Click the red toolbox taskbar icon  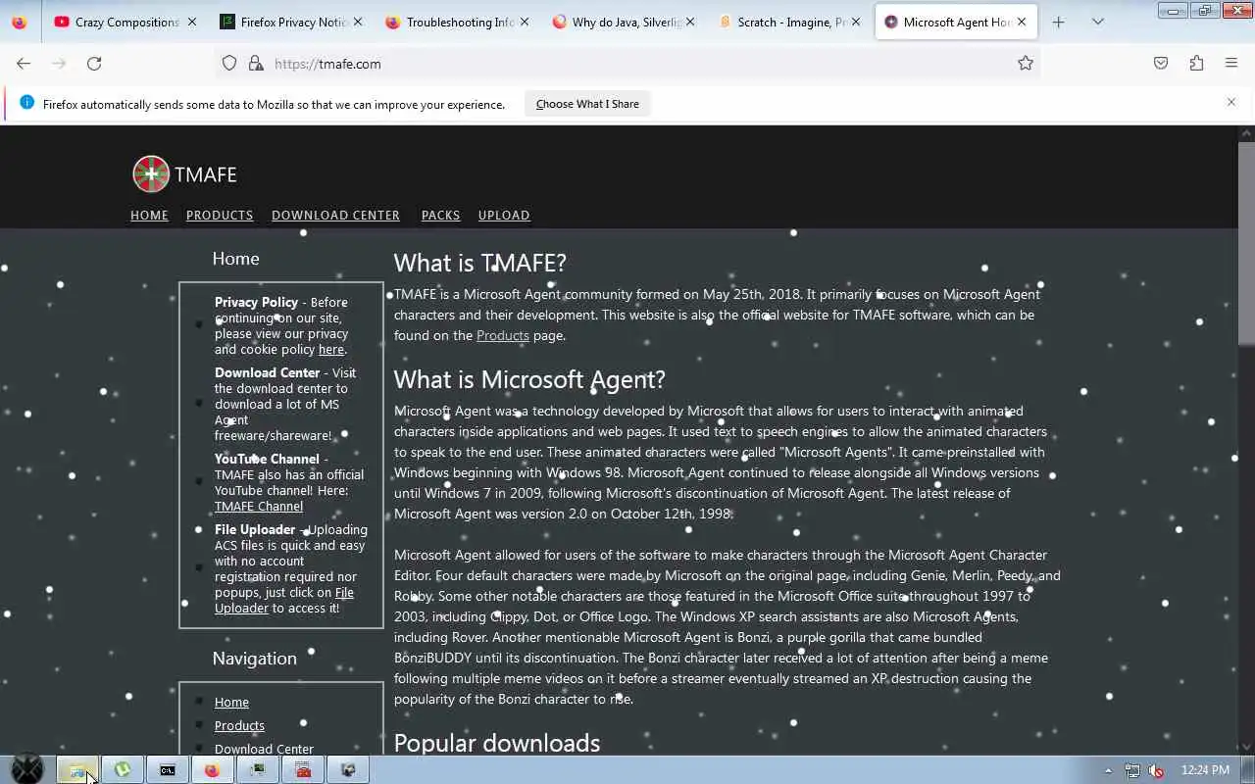pos(303,770)
